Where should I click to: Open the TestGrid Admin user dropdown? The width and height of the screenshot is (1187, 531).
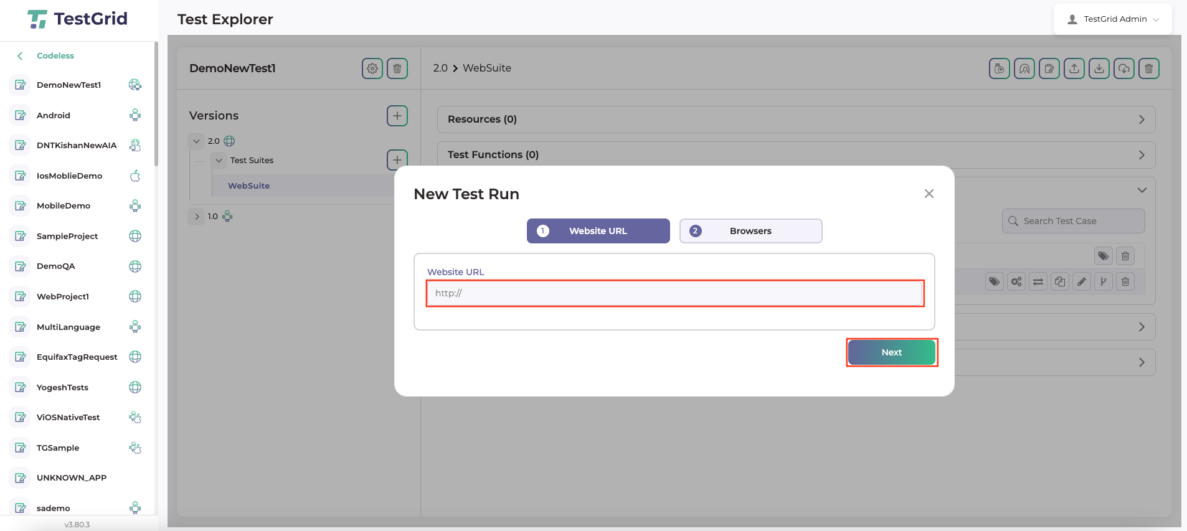click(1113, 19)
